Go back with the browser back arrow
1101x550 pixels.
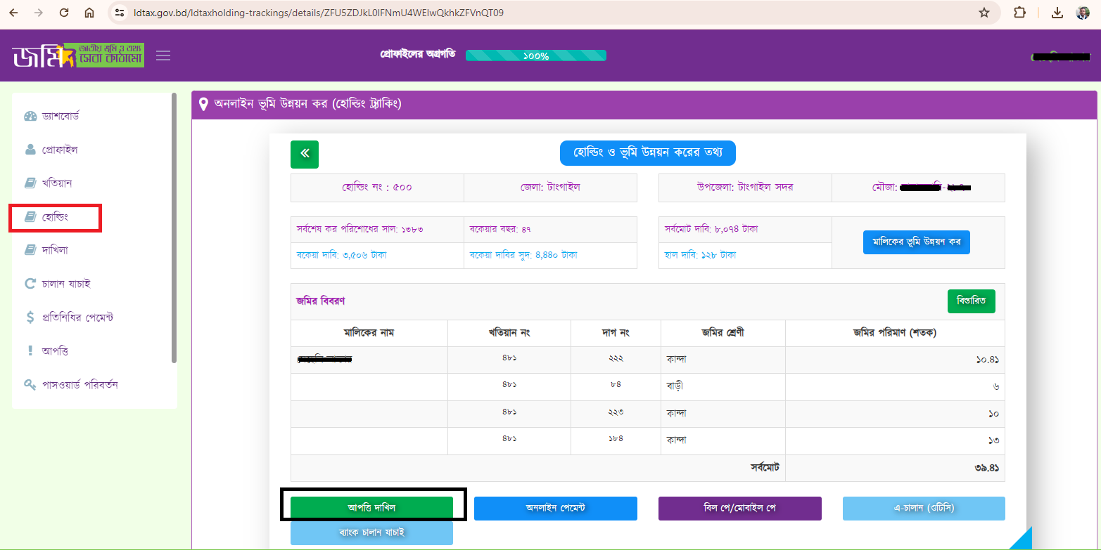13,13
